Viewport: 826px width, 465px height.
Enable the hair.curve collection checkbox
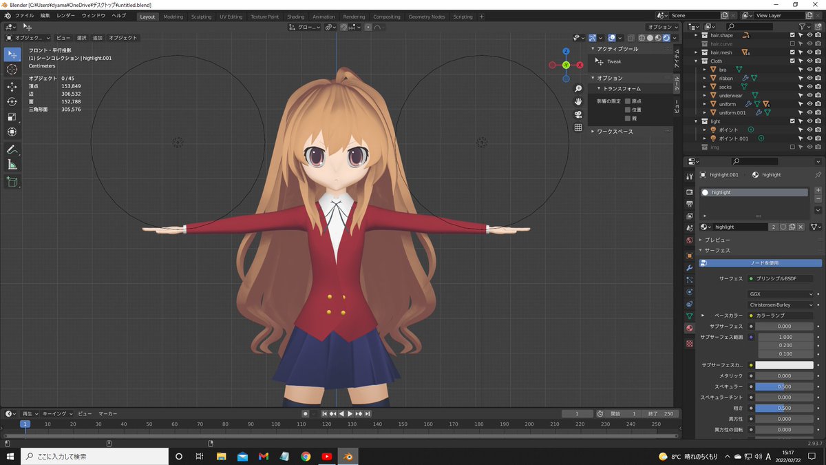[x=792, y=43]
